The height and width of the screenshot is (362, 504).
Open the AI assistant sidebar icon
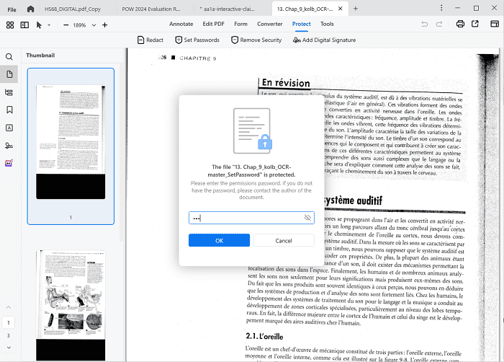click(9, 163)
